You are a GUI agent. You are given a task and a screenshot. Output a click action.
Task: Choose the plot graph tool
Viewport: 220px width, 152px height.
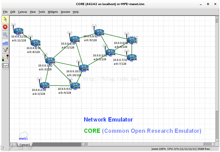[5, 42]
